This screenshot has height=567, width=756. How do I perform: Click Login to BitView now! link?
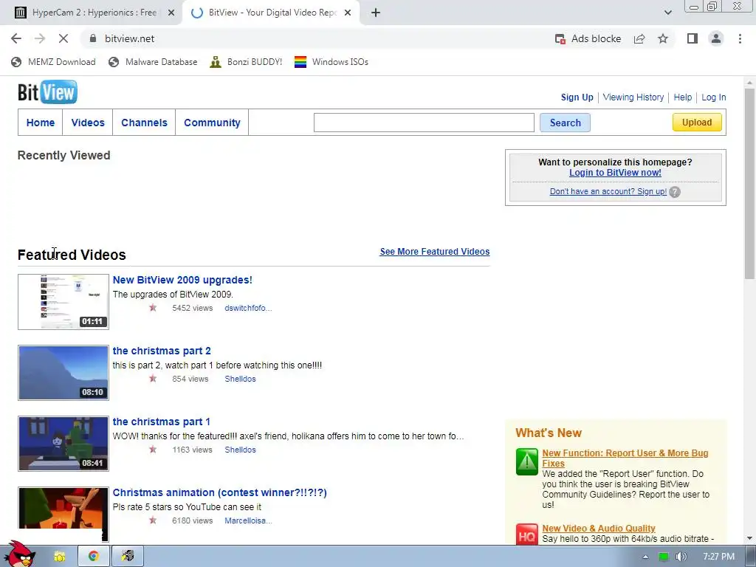pos(615,173)
